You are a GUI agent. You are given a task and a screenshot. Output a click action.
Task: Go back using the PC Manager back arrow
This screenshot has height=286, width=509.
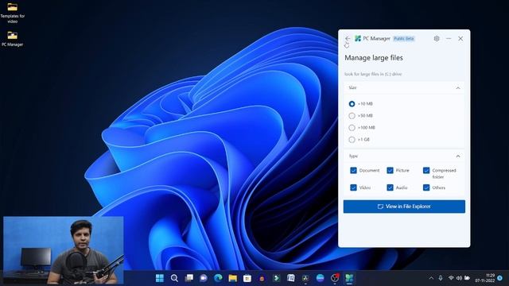(x=348, y=39)
